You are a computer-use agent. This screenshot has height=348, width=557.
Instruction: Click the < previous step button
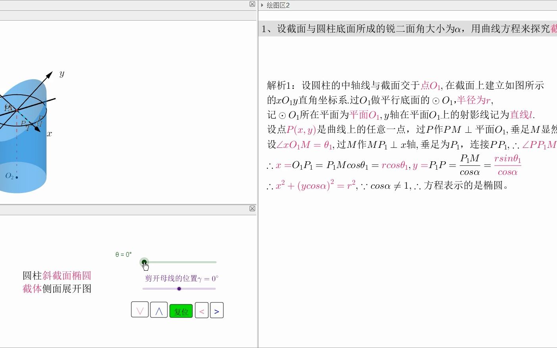[x=202, y=310]
